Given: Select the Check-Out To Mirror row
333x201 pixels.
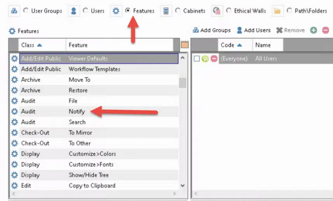Looking at the screenshot, I should tap(99, 133).
